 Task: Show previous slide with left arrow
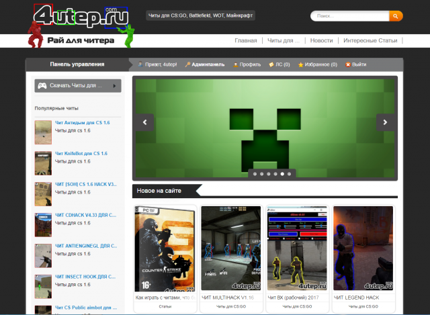(145, 122)
